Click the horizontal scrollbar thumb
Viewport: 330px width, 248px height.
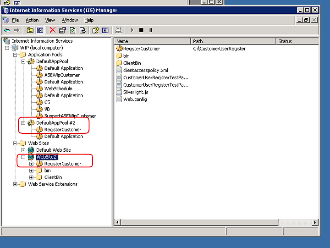coord(199,222)
